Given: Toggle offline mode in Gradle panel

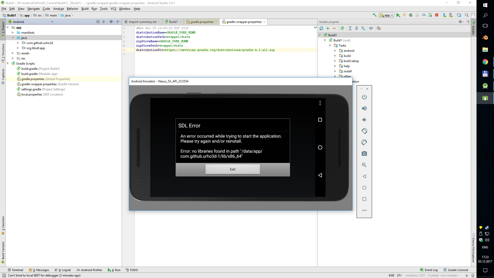Looking at the screenshot, I should click(371, 28).
